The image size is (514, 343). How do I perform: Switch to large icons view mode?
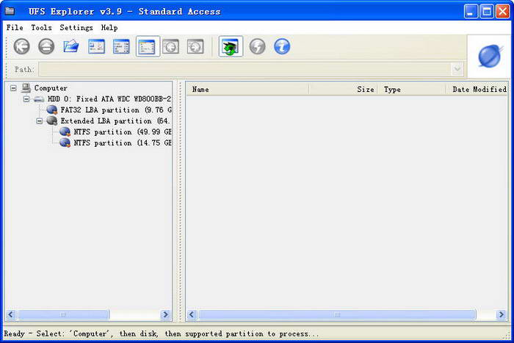coord(96,46)
